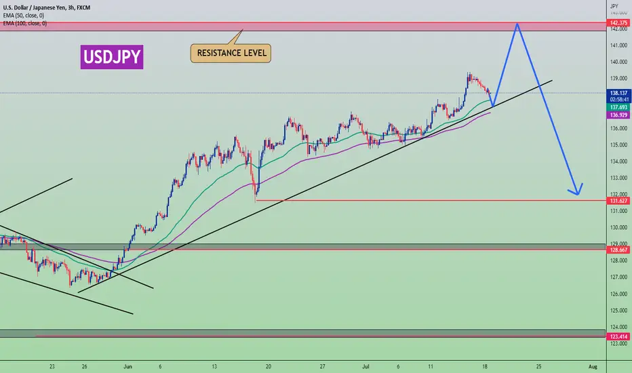Click the 125.000 price axis tick
The image size is (632, 373).
coord(618,311)
